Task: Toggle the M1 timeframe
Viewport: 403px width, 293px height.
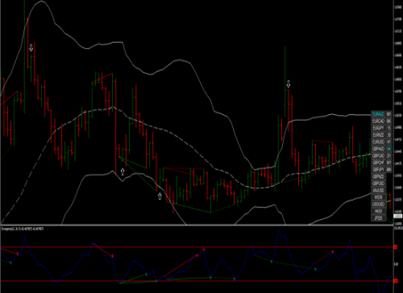Action: 389,114
